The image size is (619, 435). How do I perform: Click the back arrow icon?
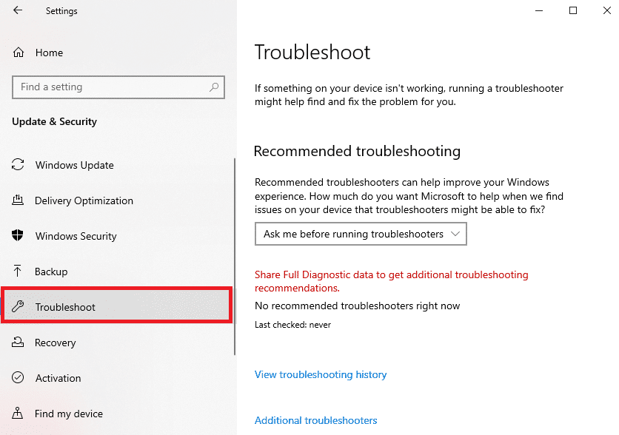(x=18, y=11)
